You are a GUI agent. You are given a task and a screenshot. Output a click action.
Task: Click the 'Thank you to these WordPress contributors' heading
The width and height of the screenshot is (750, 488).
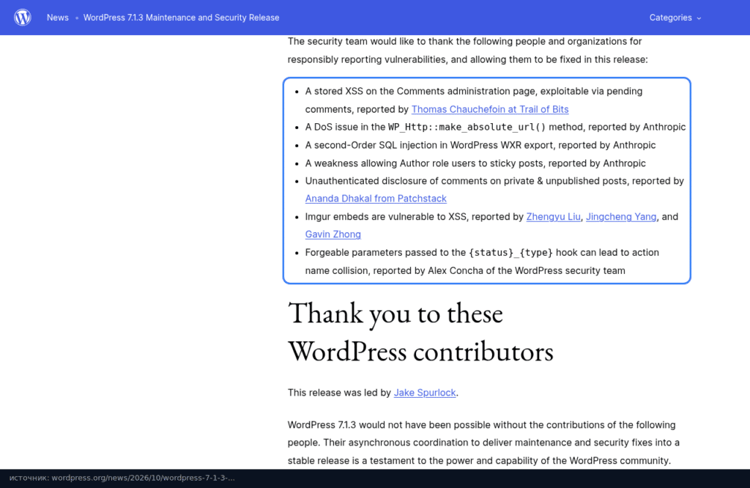(420, 332)
